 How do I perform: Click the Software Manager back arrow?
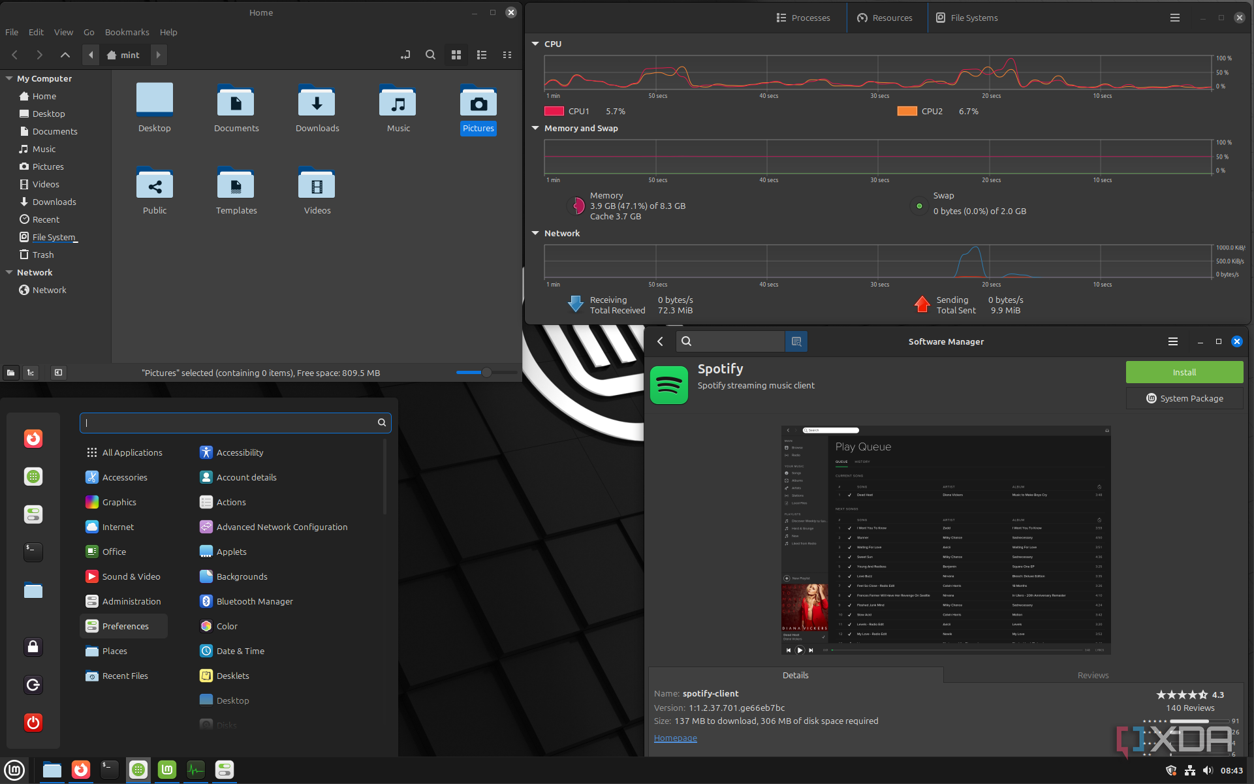point(660,341)
